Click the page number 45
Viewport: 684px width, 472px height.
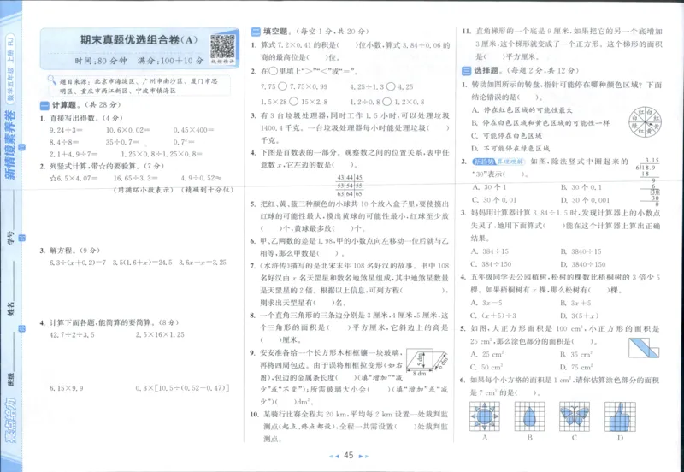tap(348, 456)
